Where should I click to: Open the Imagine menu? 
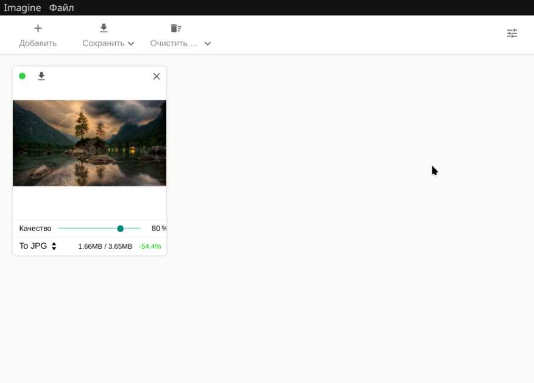tap(23, 7)
